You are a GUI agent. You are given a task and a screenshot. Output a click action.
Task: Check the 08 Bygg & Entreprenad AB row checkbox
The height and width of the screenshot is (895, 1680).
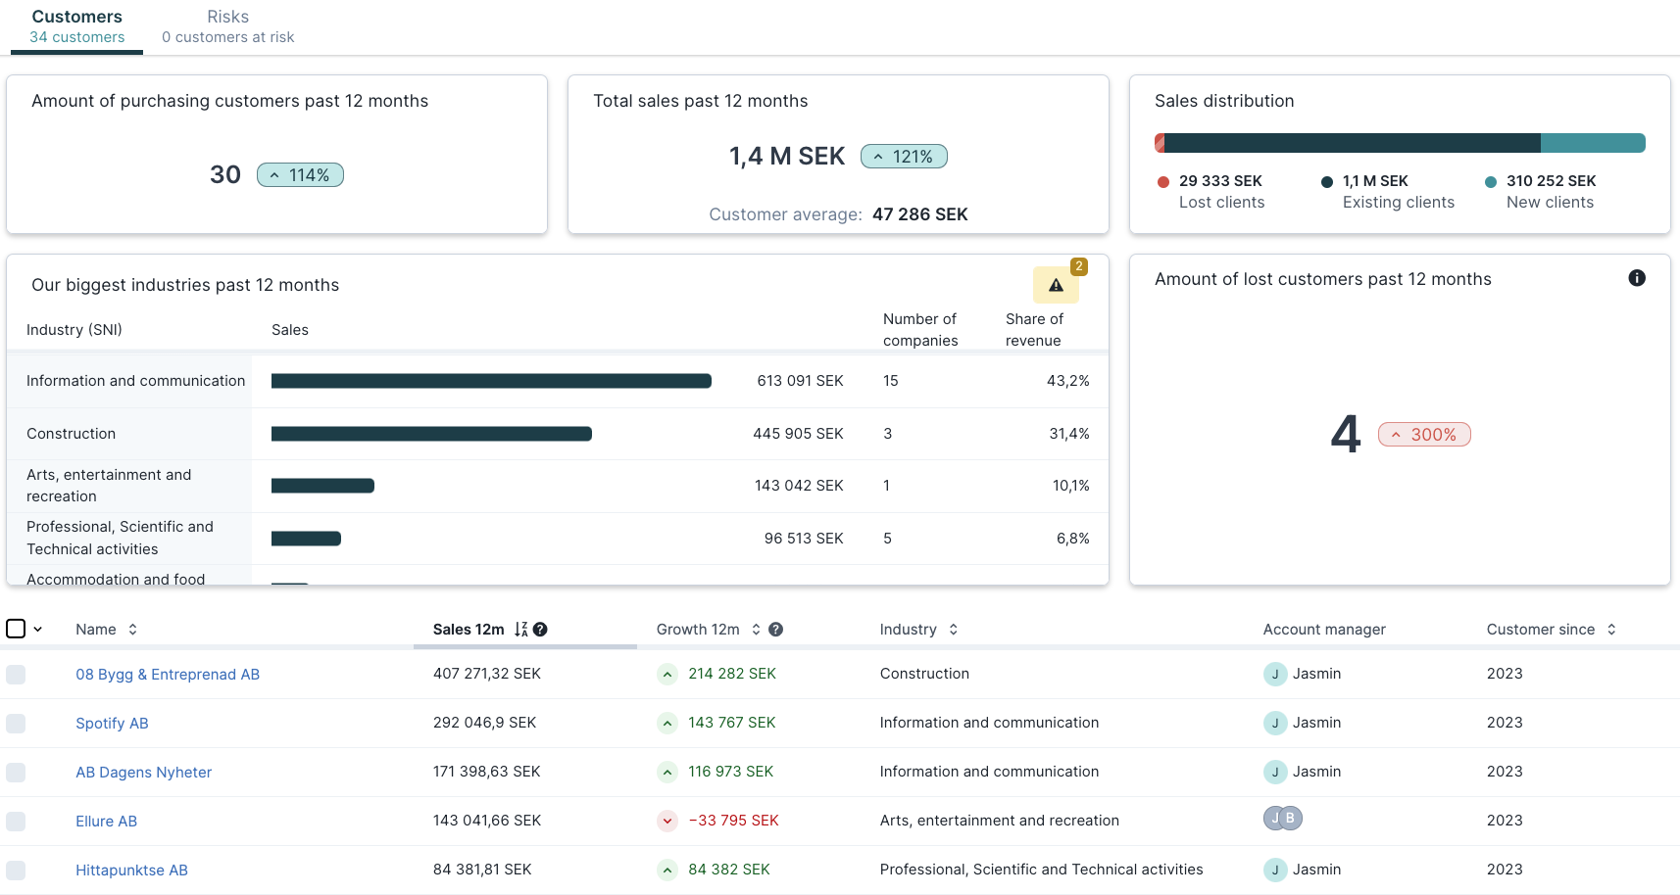[16, 674]
